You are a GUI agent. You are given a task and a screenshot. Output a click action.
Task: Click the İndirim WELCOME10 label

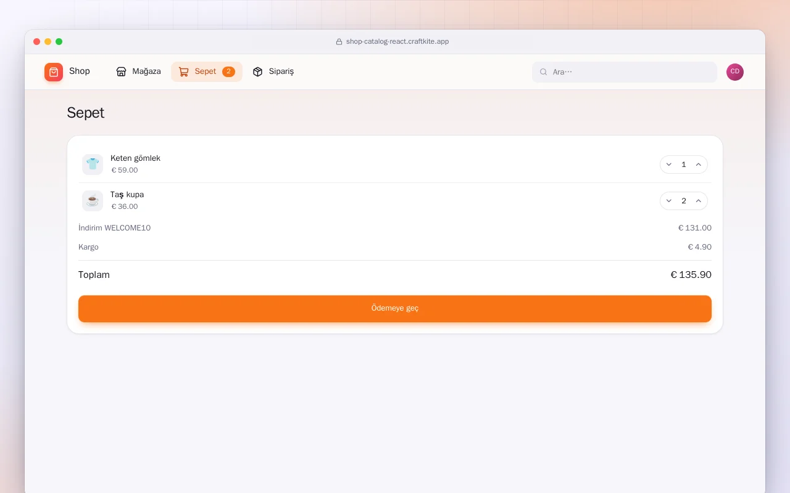pyautogui.click(x=114, y=228)
